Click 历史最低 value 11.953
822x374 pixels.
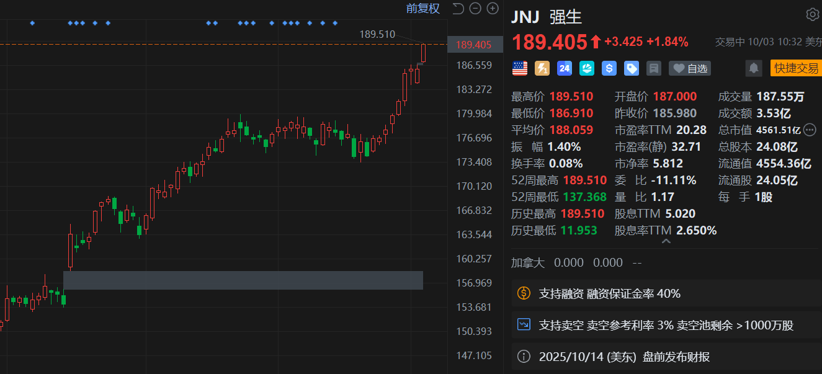pyautogui.click(x=579, y=231)
